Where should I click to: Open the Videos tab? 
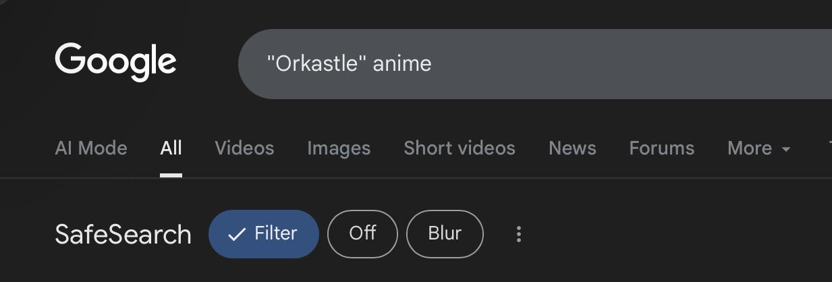coord(244,148)
